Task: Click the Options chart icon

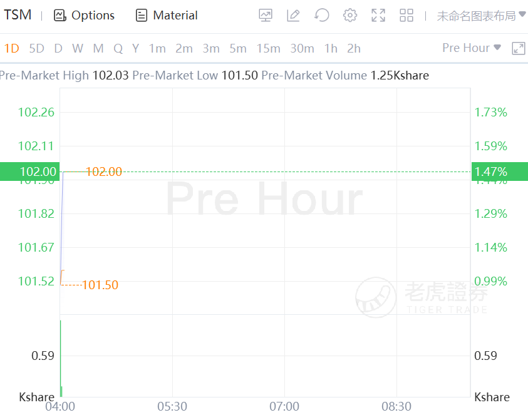Action: click(60, 16)
